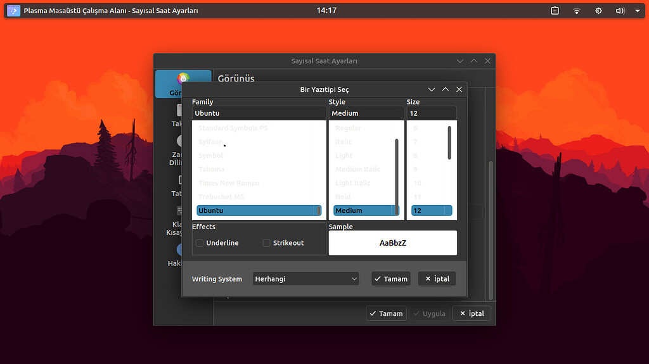649x364 pixels.
Task: Enable the Underline effect checkbox
Action: coord(200,243)
